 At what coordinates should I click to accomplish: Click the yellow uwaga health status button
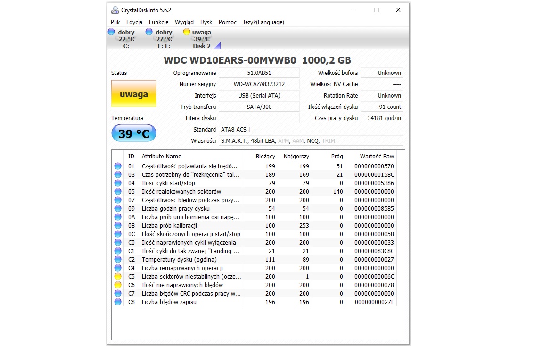point(134,93)
